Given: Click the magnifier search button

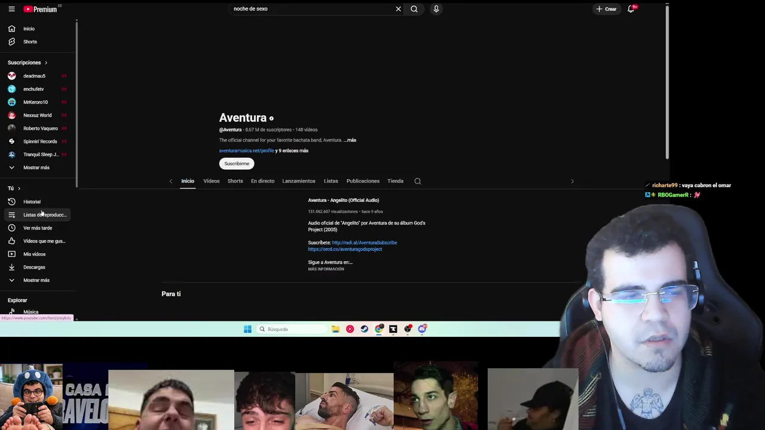Looking at the screenshot, I should click(414, 9).
